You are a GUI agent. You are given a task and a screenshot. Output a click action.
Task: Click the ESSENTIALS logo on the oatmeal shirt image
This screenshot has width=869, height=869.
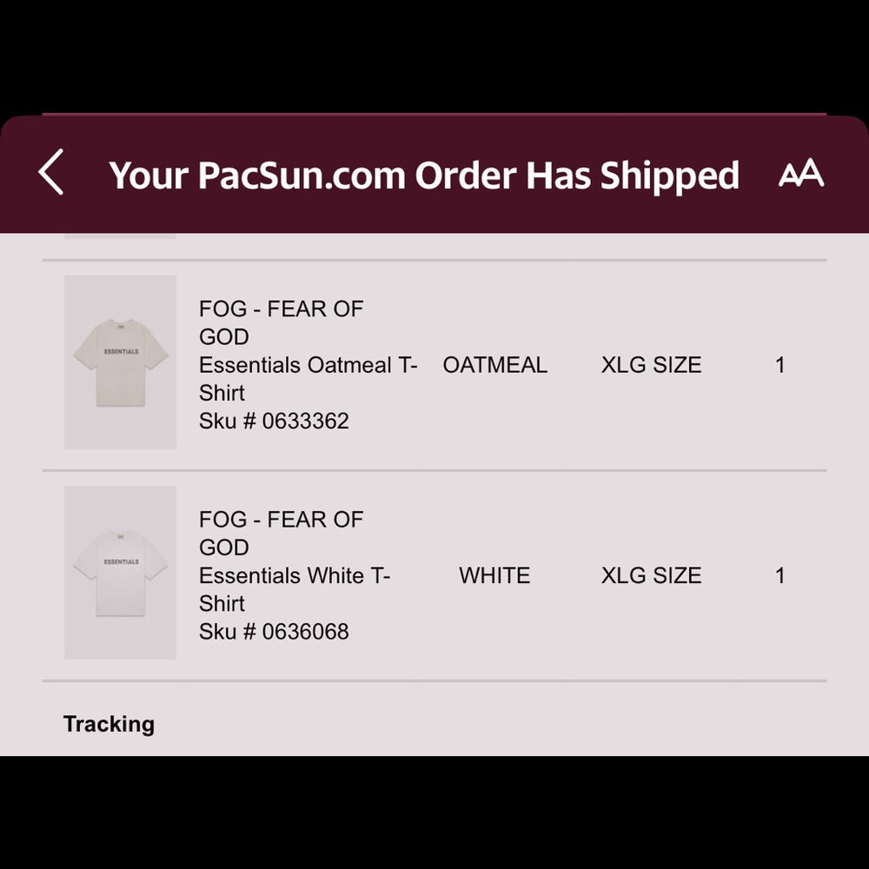point(122,351)
